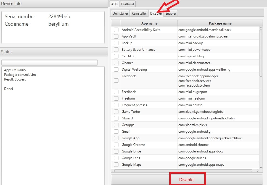Click the vertical scrollbar thumb
Image resolution: width=267 pixels, height=185 pixels.
point(261,53)
